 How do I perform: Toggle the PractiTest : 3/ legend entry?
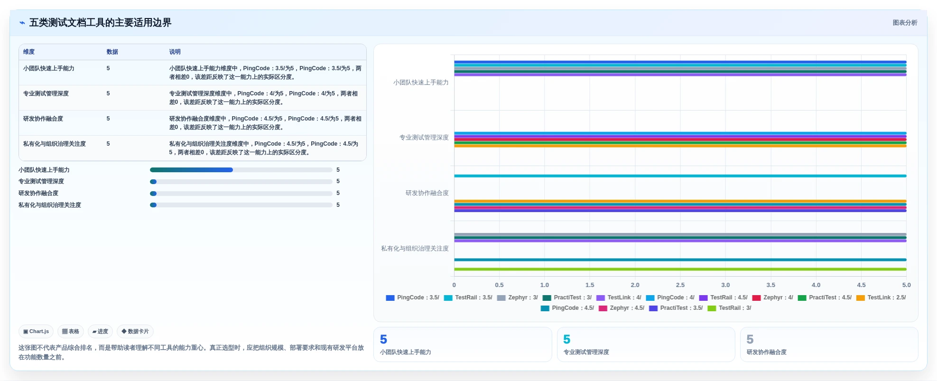pyautogui.click(x=567, y=297)
